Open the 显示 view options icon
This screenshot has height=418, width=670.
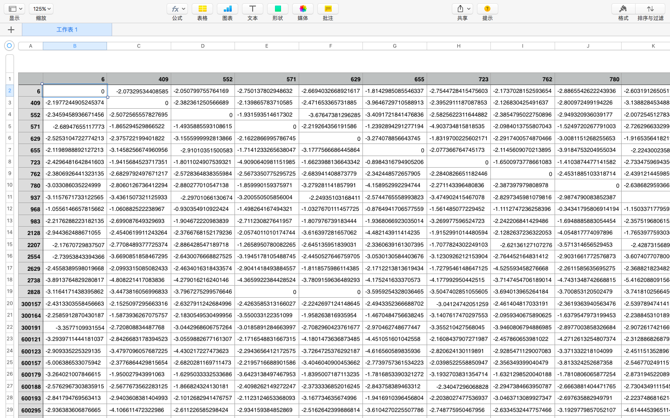pyautogui.click(x=15, y=9)
